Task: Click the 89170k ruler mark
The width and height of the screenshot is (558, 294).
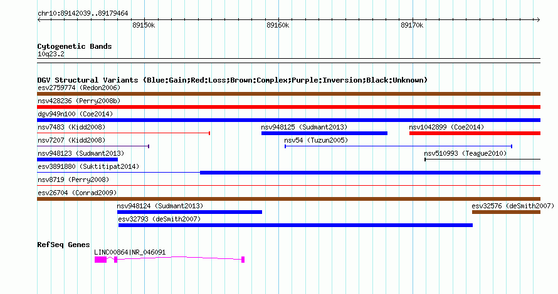Action: pos(412,25)
